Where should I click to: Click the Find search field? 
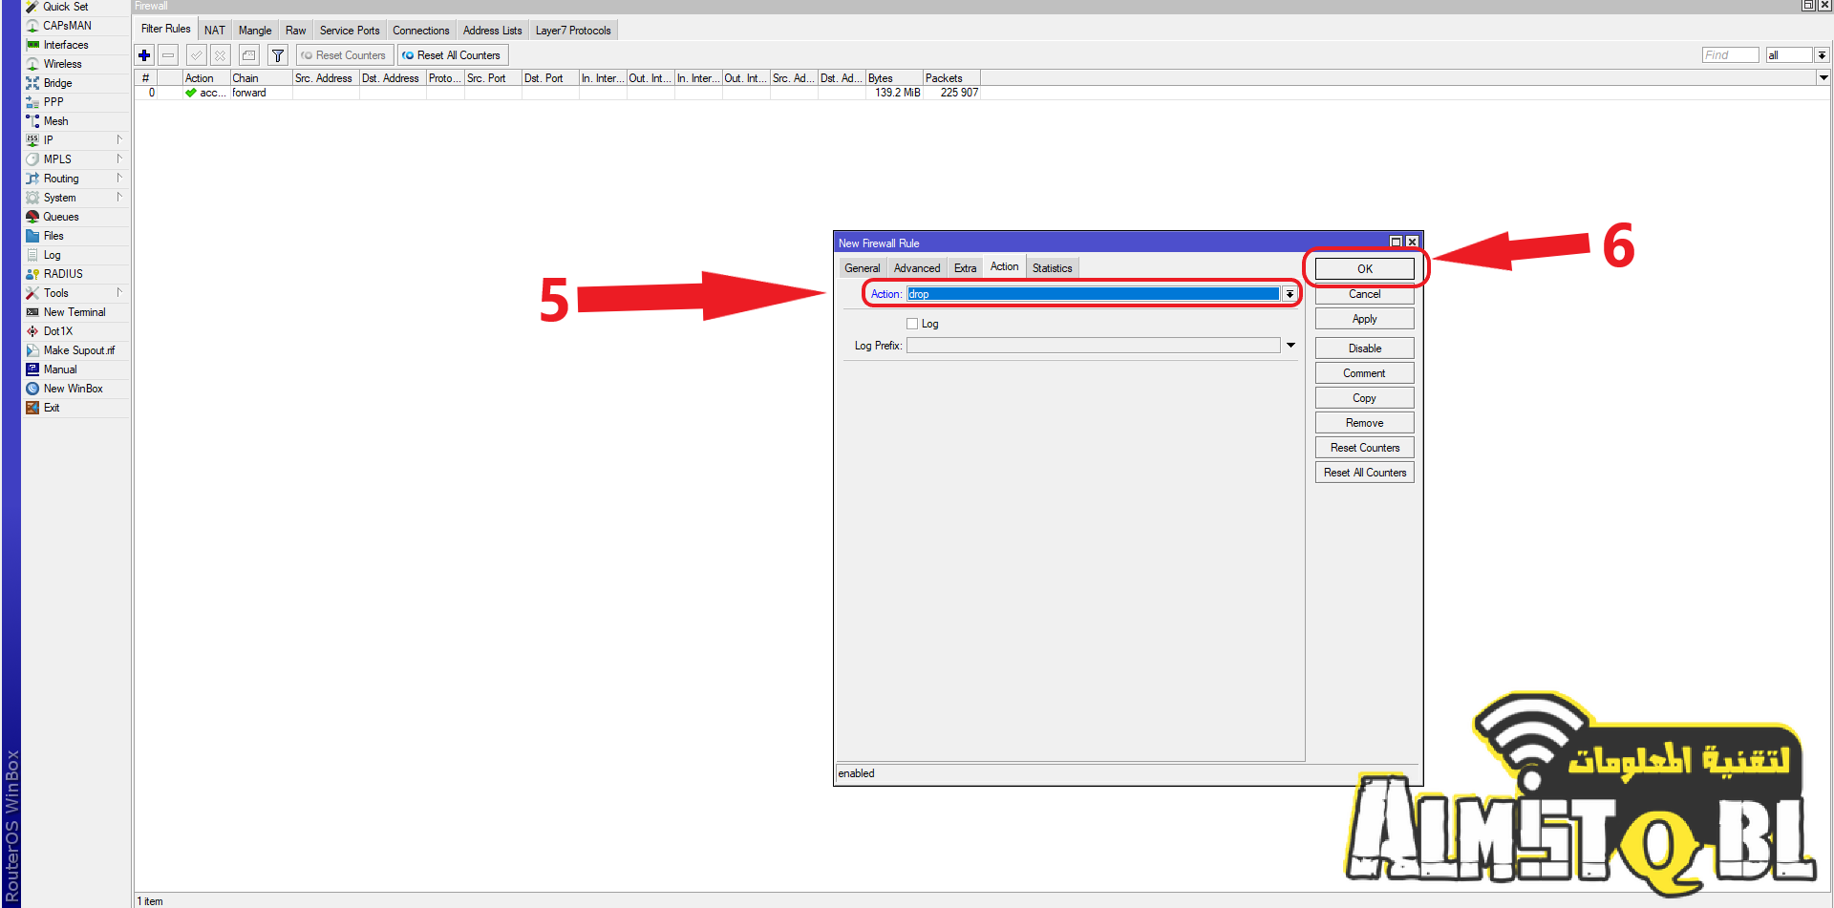(x=1729, y=55)
